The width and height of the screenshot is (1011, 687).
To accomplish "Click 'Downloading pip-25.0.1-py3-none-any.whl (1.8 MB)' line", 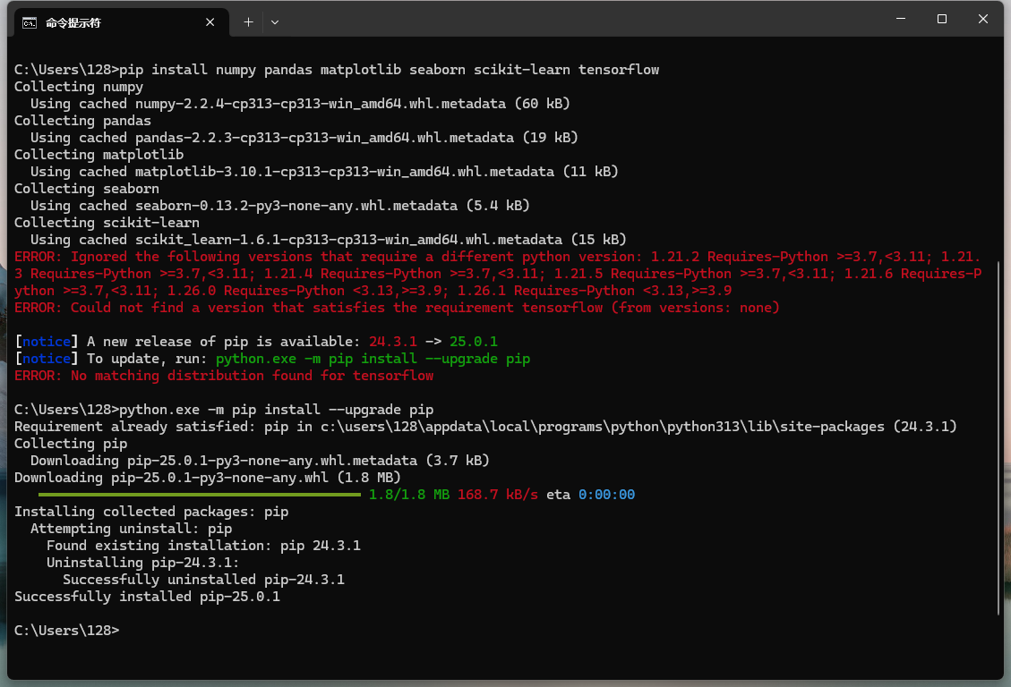I will (208, 478).
